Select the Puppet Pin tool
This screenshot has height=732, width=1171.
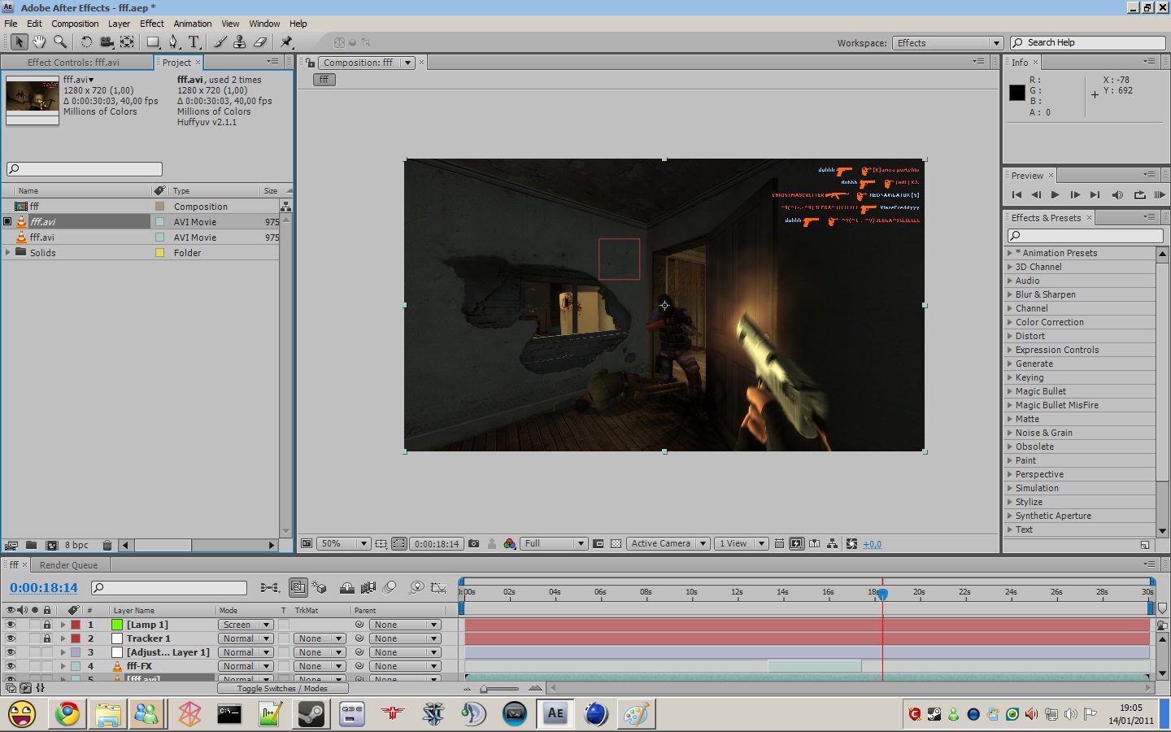click(x=286, y=42)
